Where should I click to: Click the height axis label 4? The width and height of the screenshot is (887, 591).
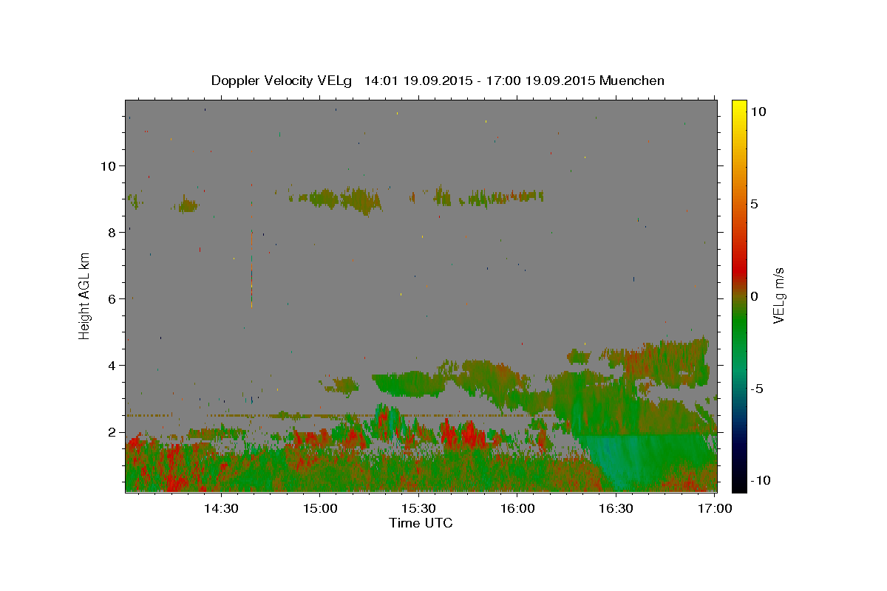112,365
